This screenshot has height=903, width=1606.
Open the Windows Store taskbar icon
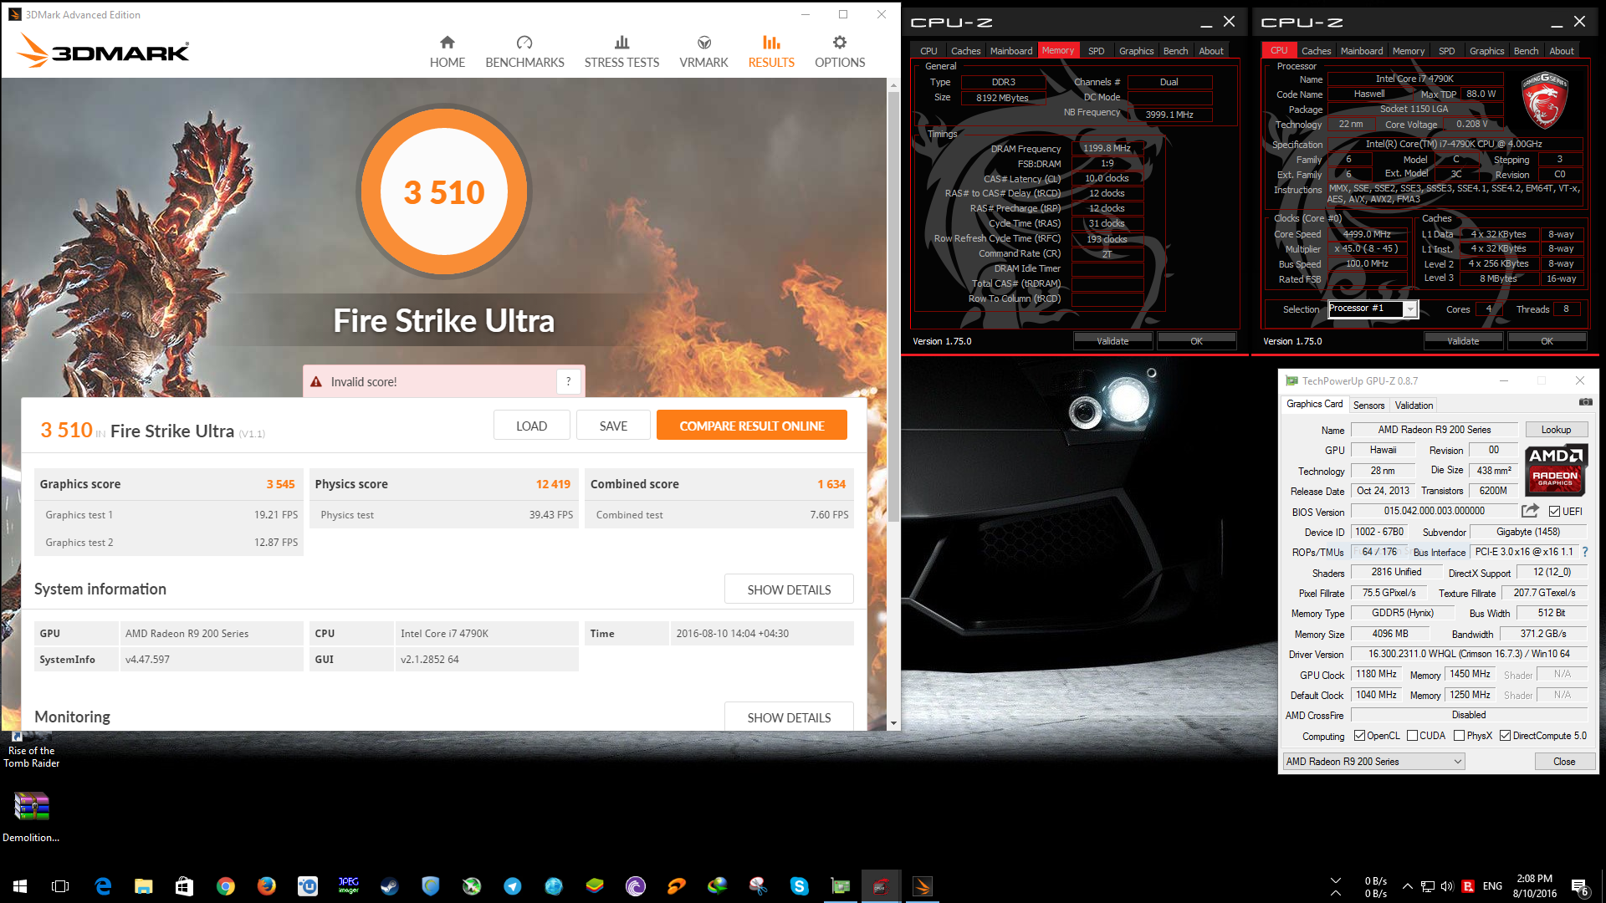(185, 886)
